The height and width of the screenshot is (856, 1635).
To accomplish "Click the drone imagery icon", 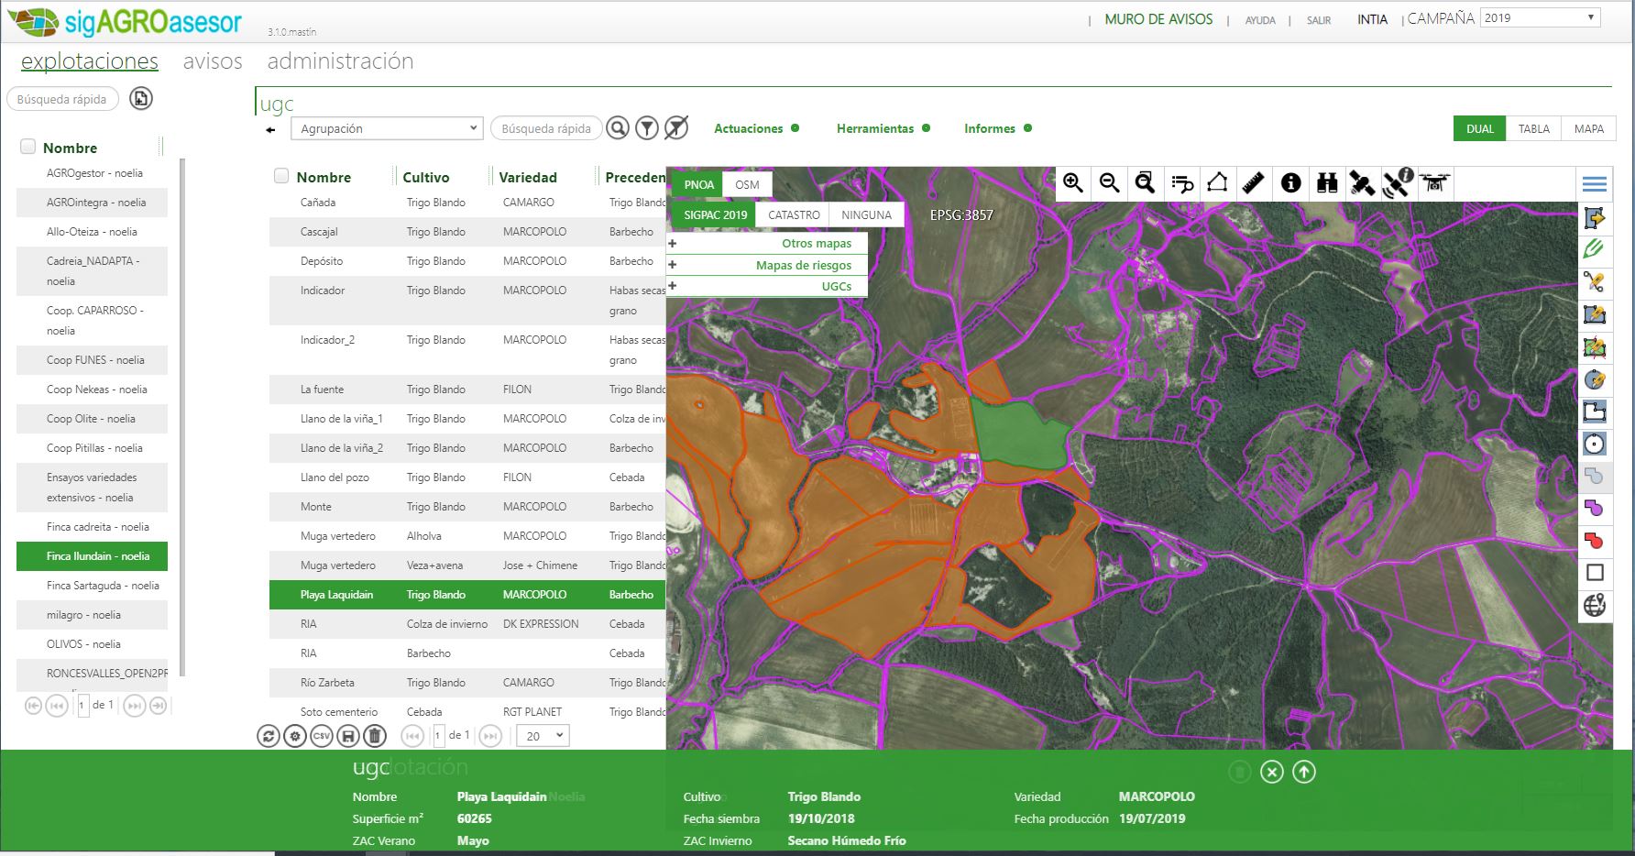I will (x=1435, y=183).
